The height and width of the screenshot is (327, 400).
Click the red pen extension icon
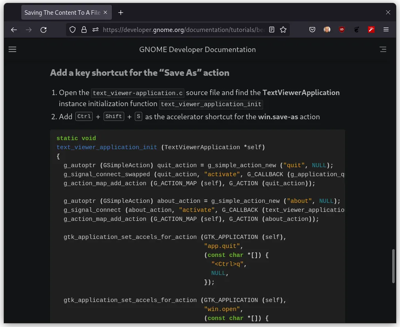click(x=371, y=30)
